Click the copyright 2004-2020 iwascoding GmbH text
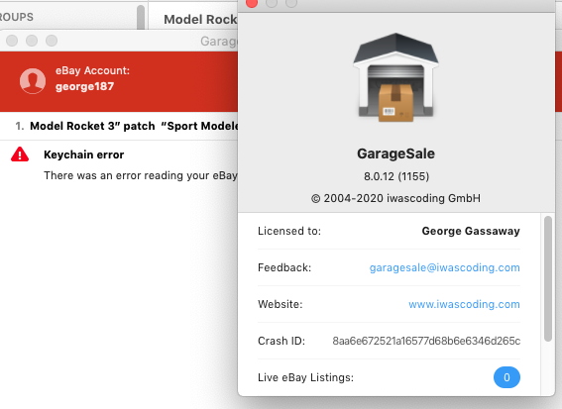The image size is (562, 409). (x=395, y=198)
